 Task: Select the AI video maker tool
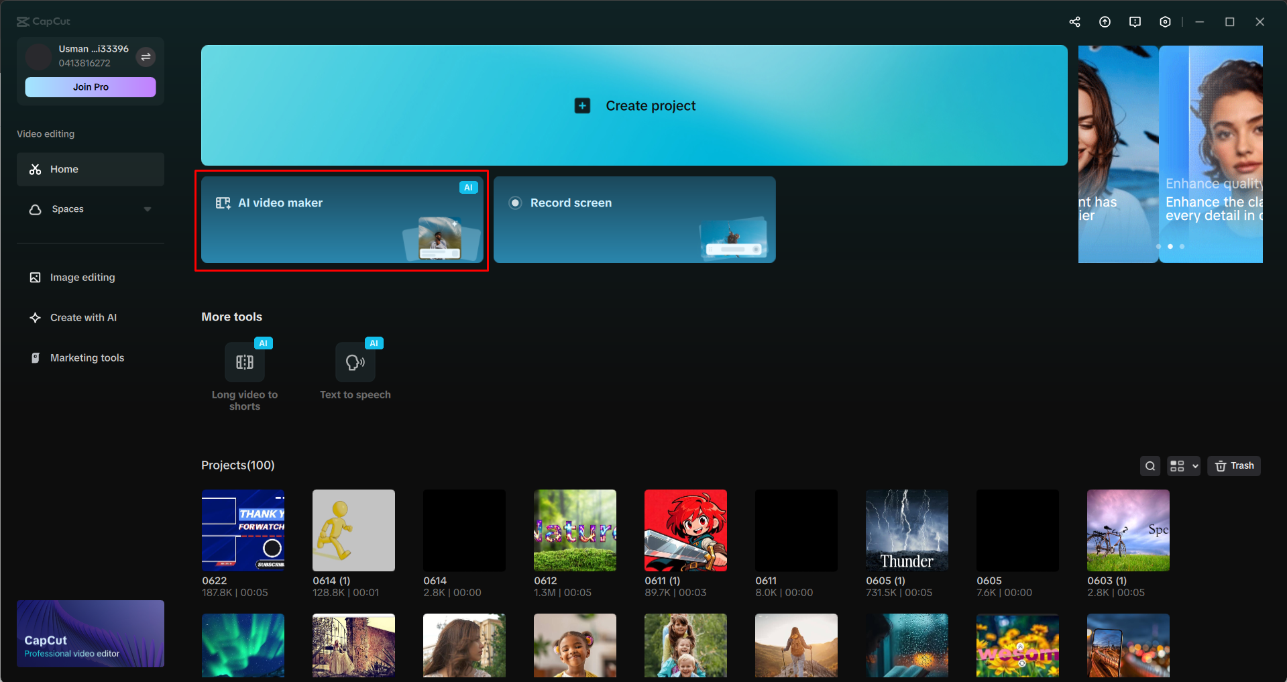(341, 219)
